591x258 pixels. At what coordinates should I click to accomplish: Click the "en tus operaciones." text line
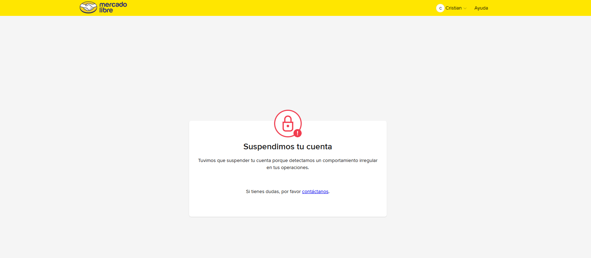coord(288,168)
